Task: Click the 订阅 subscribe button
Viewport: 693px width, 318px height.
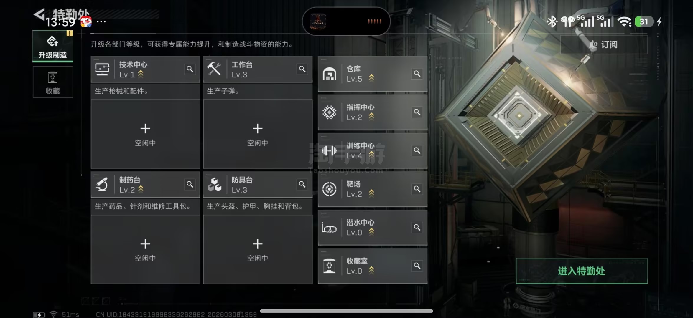Action: pyautogui.click(x=604, y=44)
